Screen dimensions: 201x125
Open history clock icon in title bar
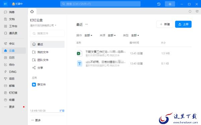(159, 4)
